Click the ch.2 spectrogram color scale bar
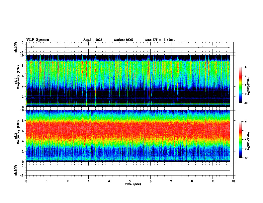Screen dimensions: 263x203 pos(240,140)
